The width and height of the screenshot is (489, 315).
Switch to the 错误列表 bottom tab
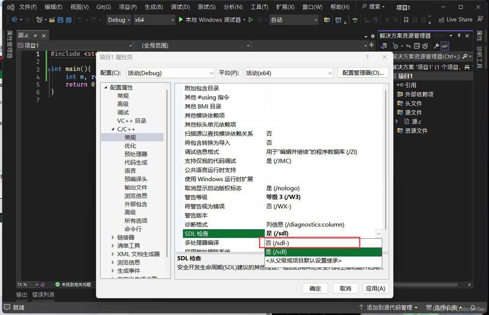pyautogui.click(x=44, y=295)
